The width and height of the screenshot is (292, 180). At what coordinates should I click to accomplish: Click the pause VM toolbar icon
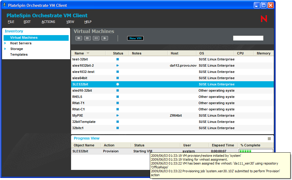(x=96, y=38)
